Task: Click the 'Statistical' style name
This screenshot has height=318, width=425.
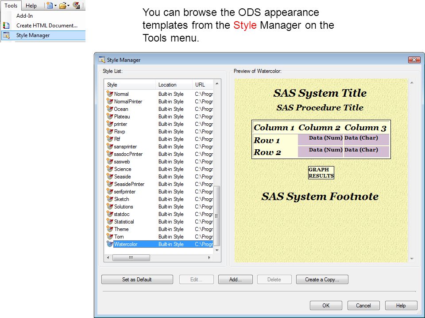Action: 124,221
